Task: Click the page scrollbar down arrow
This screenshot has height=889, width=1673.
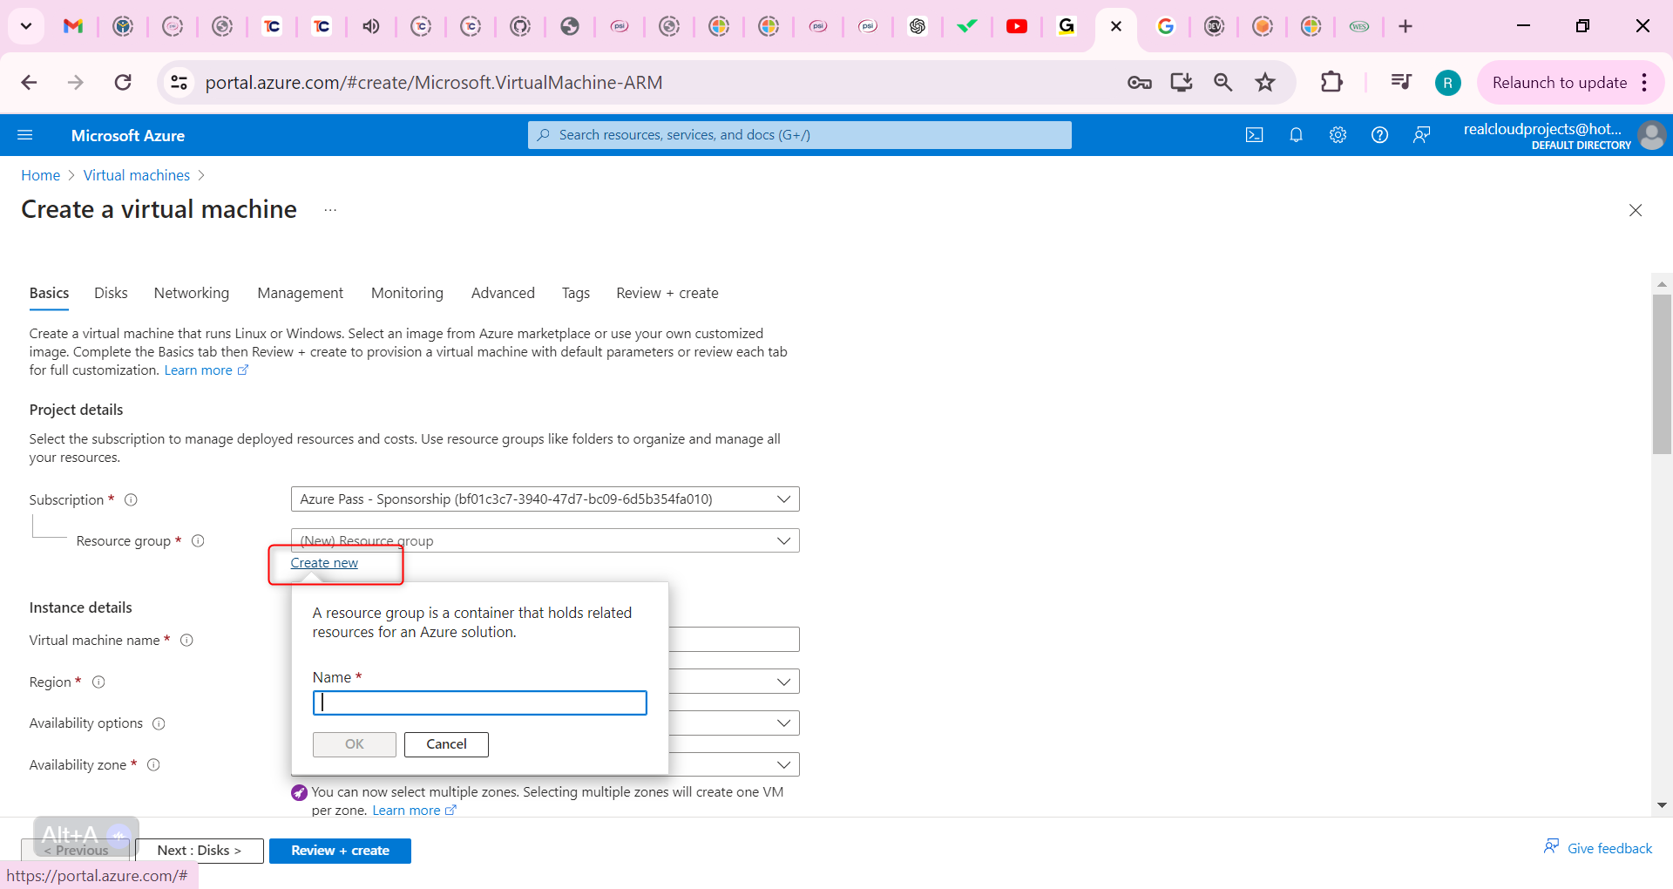Action: click(1662, 805)
